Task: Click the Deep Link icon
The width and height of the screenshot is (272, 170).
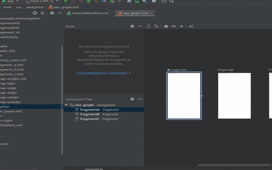Action: point(173,26)
